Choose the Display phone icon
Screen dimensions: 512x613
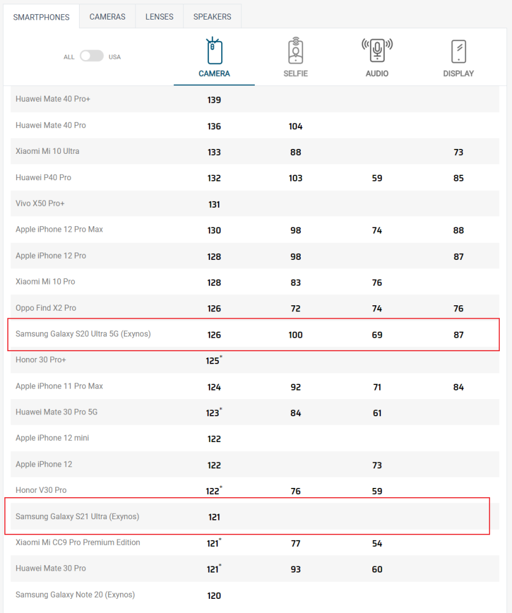(x=459, y=51)
